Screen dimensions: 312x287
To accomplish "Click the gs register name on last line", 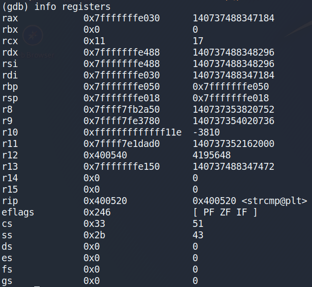I will (7, 281).
